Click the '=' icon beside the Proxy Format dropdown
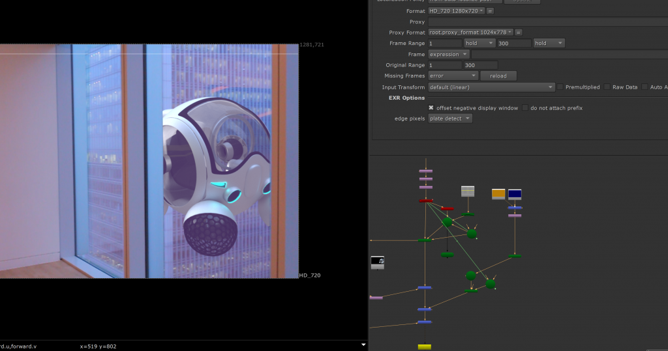 coord(519,33)
